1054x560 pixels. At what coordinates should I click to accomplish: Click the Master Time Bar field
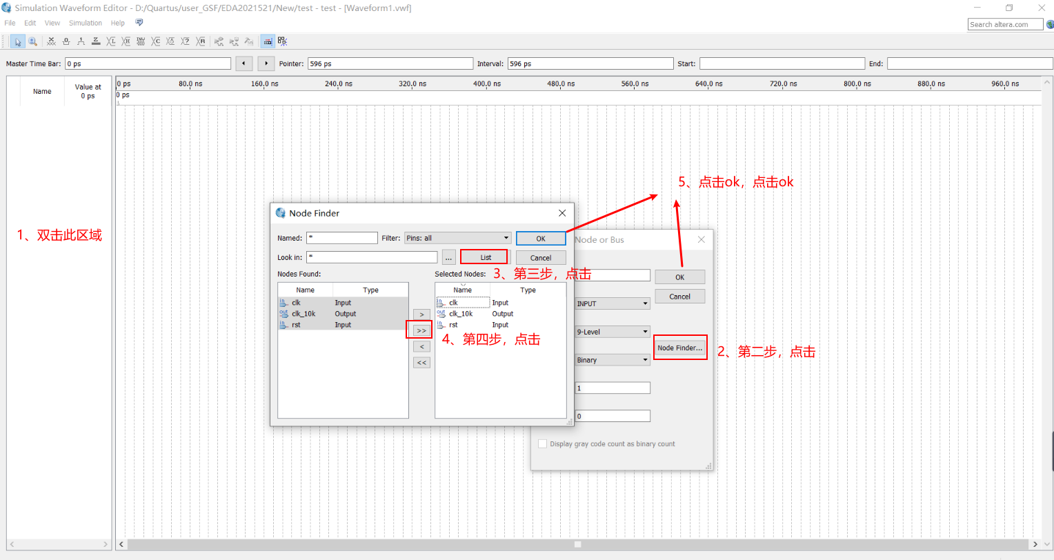(x=148, y=63)
